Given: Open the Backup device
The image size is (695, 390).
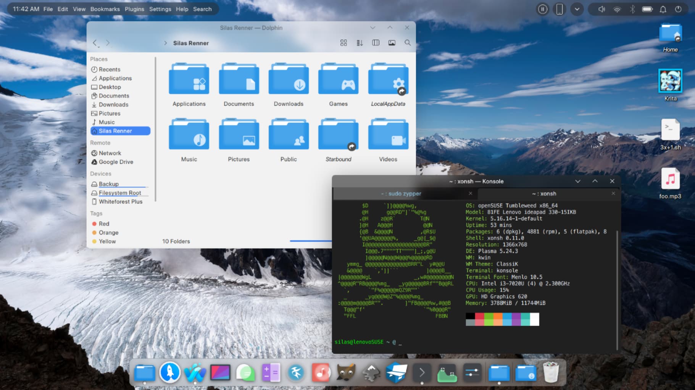Looking at the screenshot, I should (120, 184).
